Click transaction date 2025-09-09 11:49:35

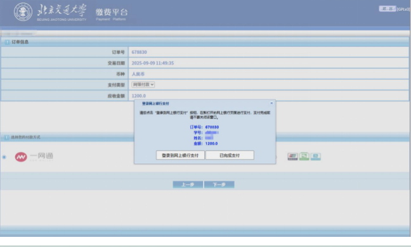click(x=153, y=63)
